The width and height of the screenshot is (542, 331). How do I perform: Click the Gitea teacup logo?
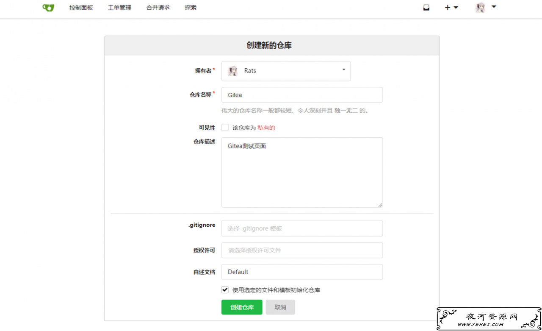point(48,8)
